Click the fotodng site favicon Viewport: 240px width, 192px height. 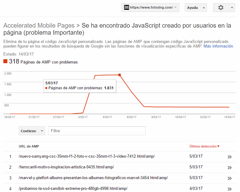pos(126,7)
